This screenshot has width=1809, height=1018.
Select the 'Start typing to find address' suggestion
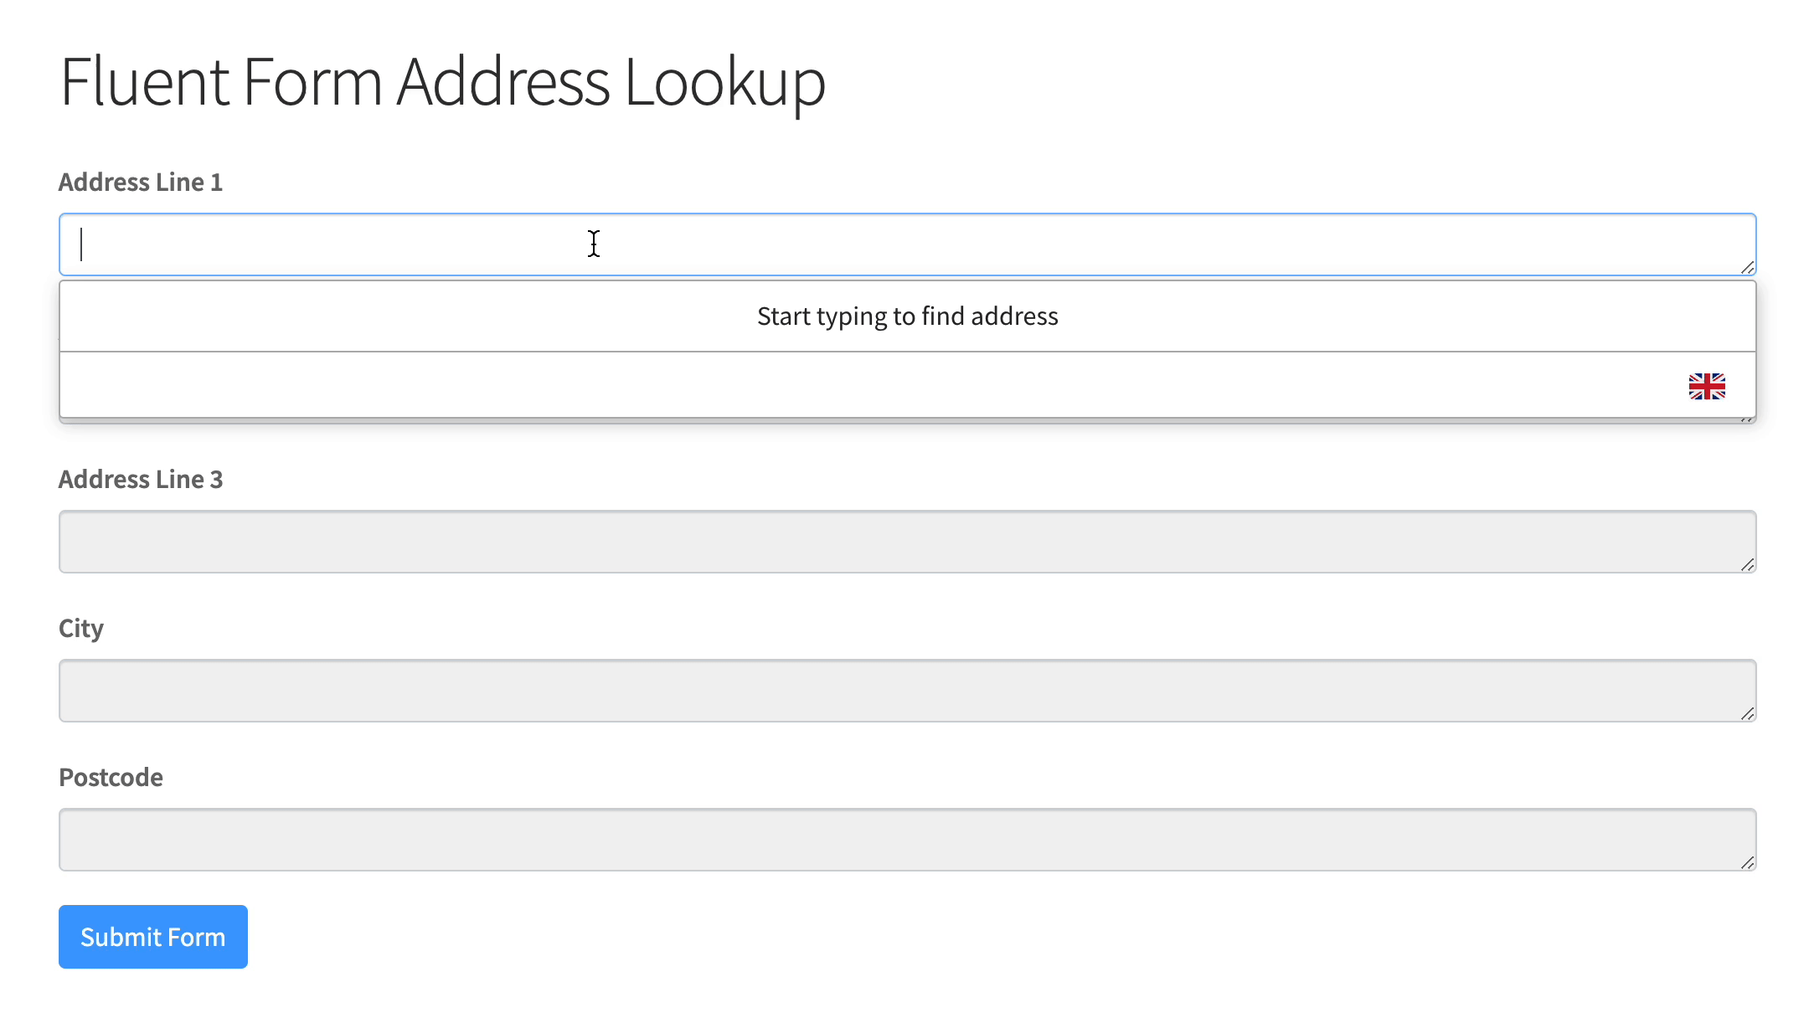(x=907, y=316)
